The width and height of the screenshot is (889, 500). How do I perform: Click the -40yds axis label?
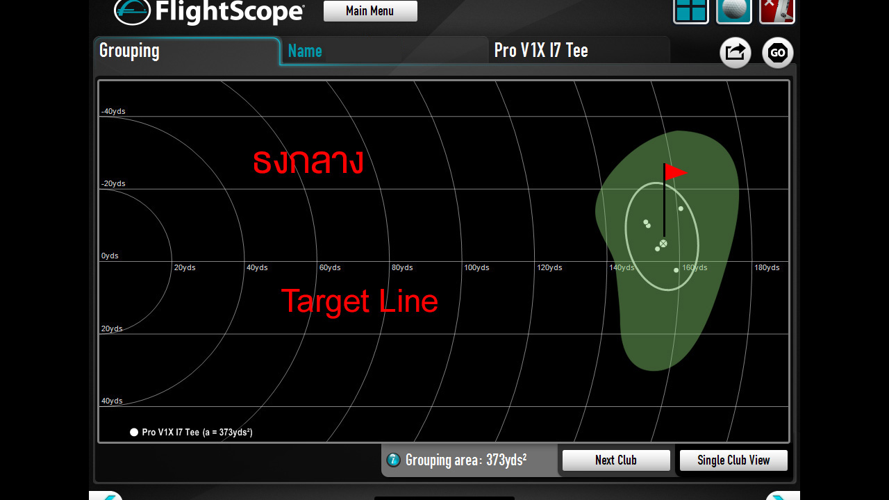pos(113,111)
